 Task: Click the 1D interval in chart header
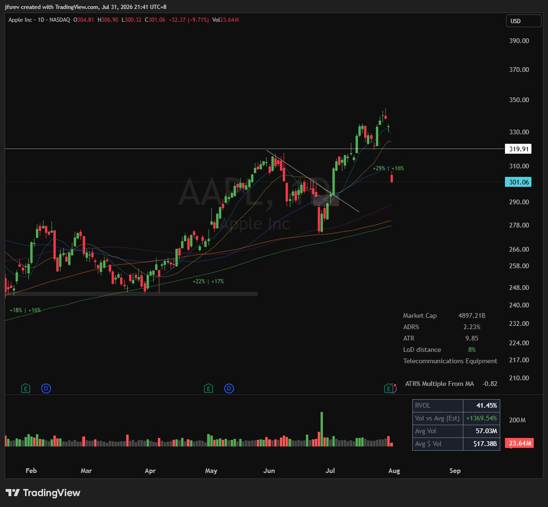coord(41,20)
